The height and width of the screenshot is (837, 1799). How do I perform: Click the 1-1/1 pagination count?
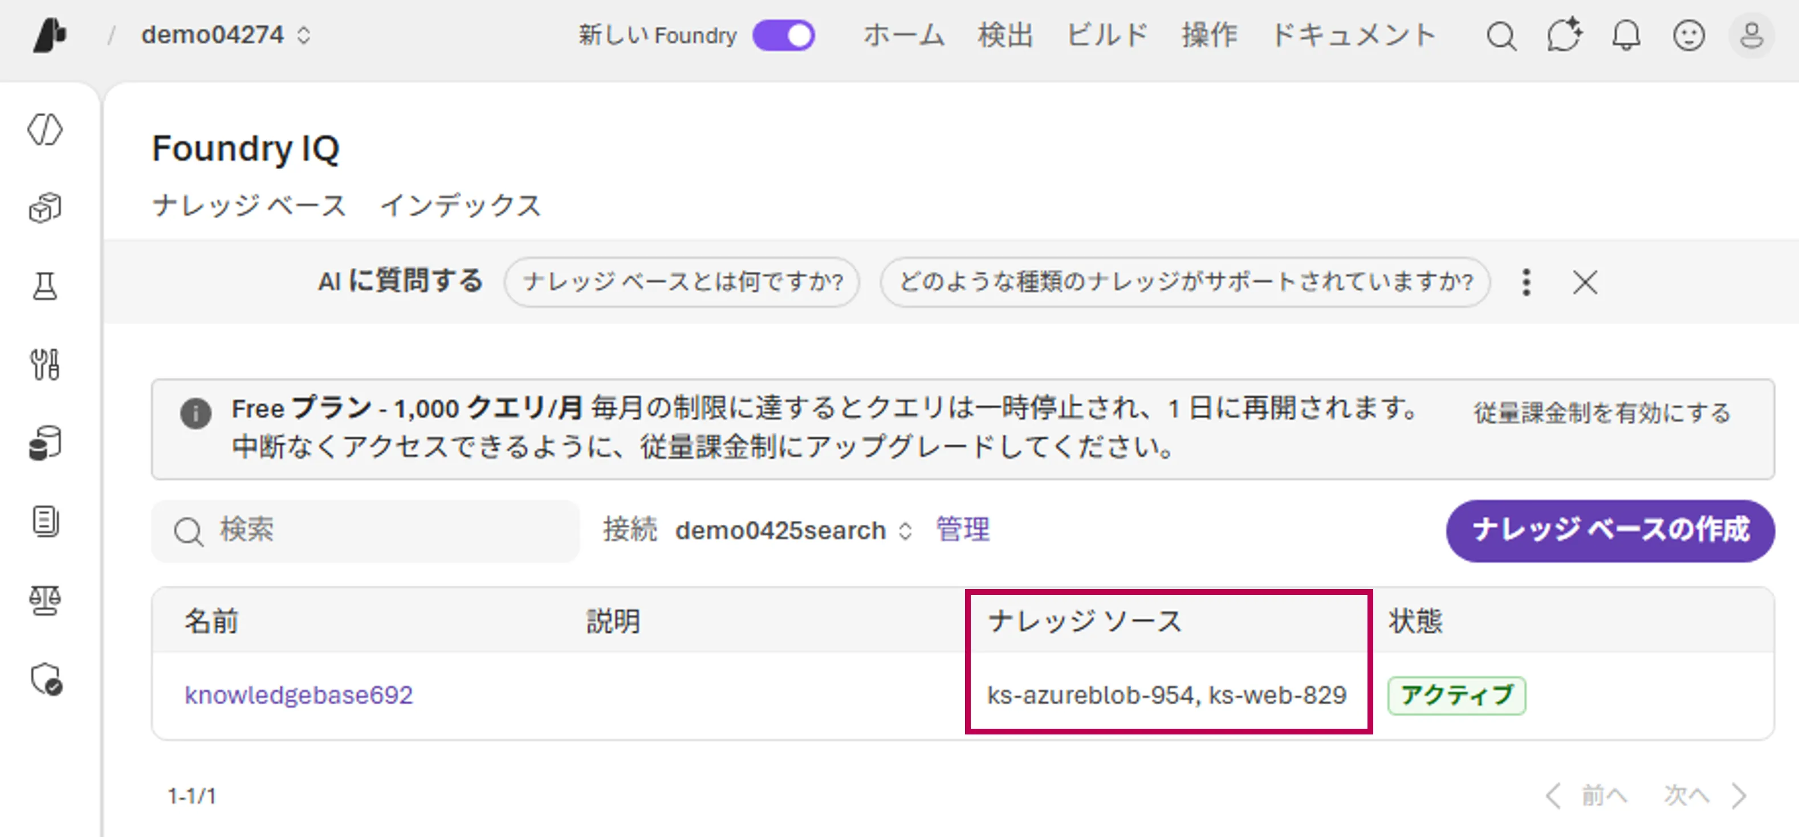(x=192, y=796)
